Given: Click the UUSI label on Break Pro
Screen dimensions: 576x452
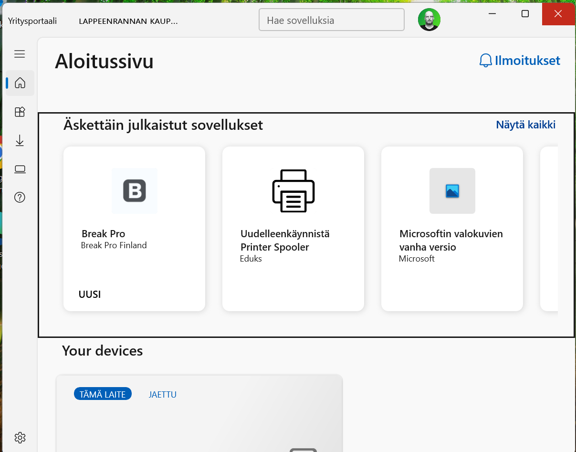Looking at the screenshot, I should 90,294.
